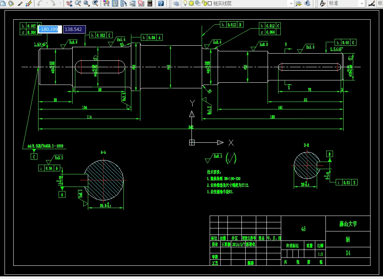The width and height of the screenshot is (383, 279).
Task: Expand the 标准 text style dropdown
Action: pos(362,3)
